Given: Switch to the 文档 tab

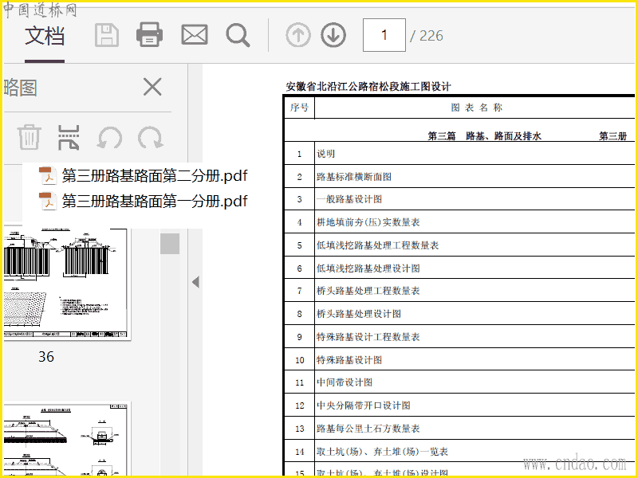Looking at the screenshot, I should coord(45,36).
